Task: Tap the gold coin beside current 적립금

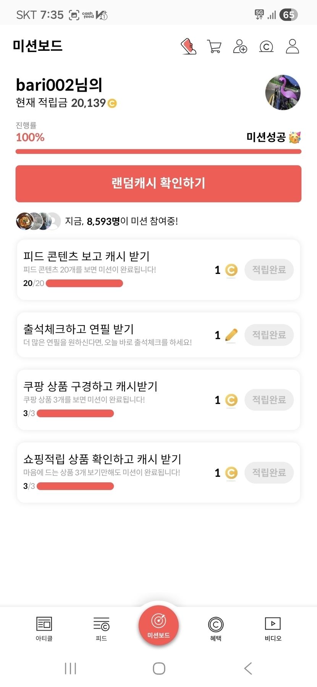Action: pos(112,104)
